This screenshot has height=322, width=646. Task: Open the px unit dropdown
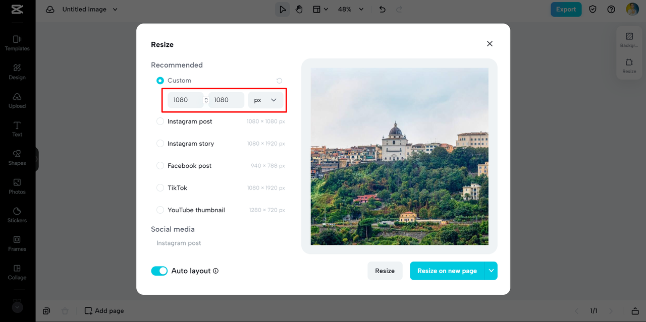(x=265, y=100)
